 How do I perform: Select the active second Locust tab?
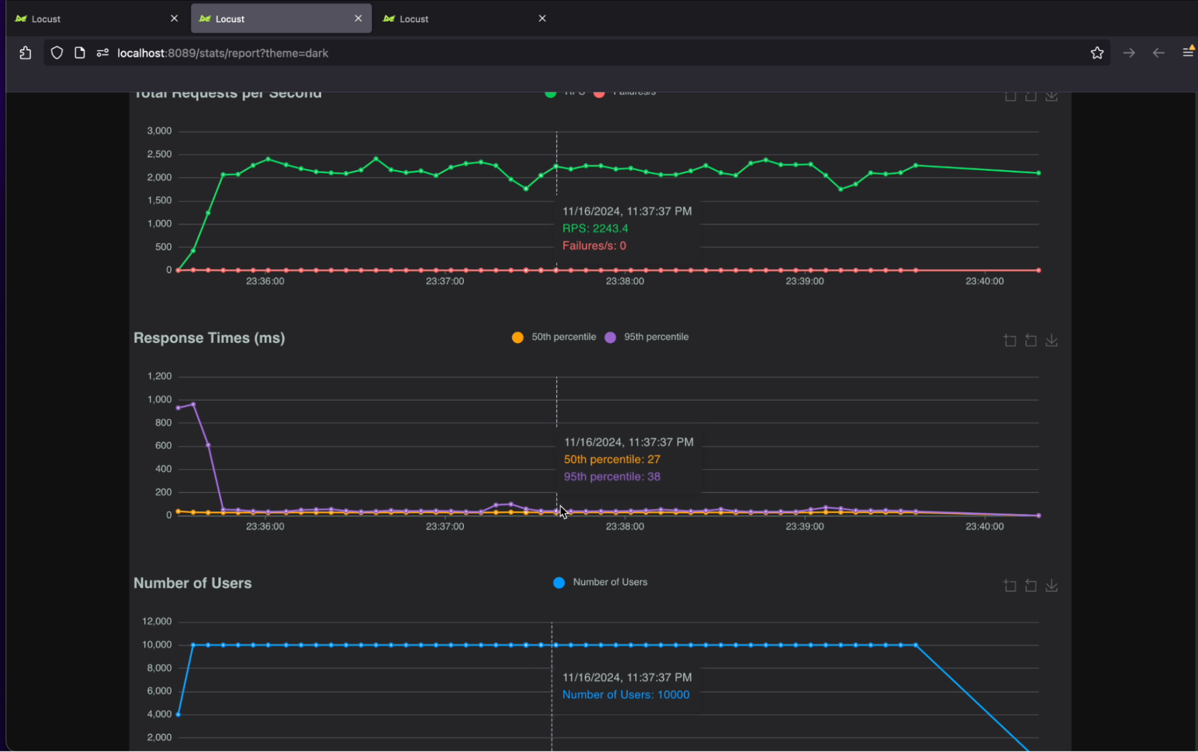pos(281,19)
